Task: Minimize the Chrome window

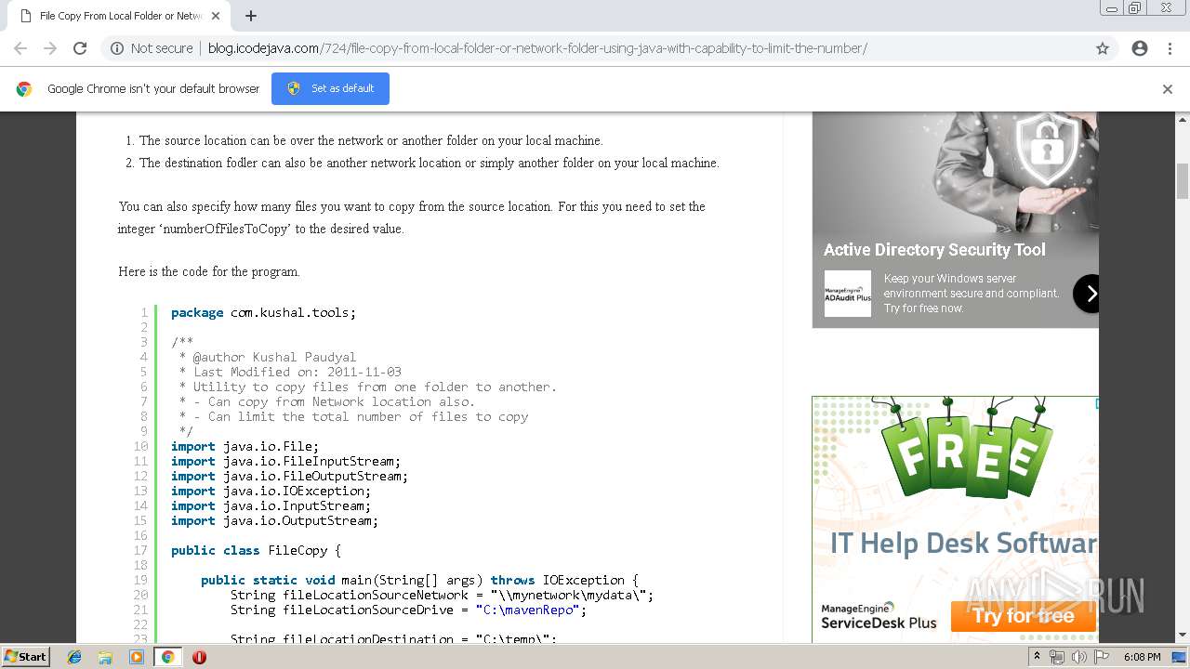Action: [1111, 8]
